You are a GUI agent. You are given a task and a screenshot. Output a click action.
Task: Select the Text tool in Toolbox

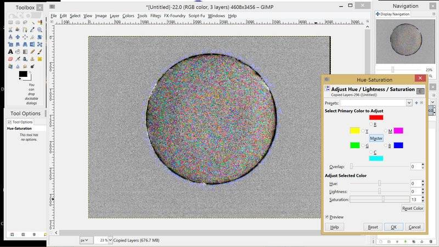(10, 52)
